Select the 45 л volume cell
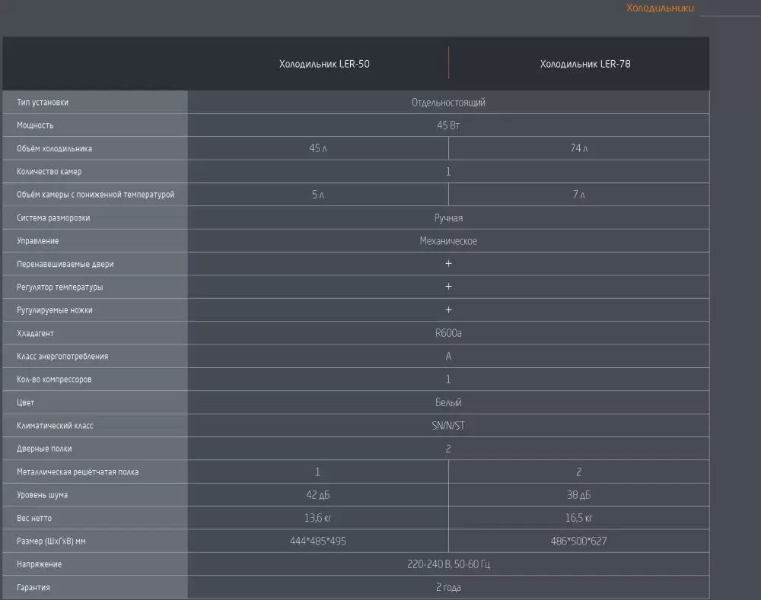Screen dimensions: 761x600 (317, 148)
